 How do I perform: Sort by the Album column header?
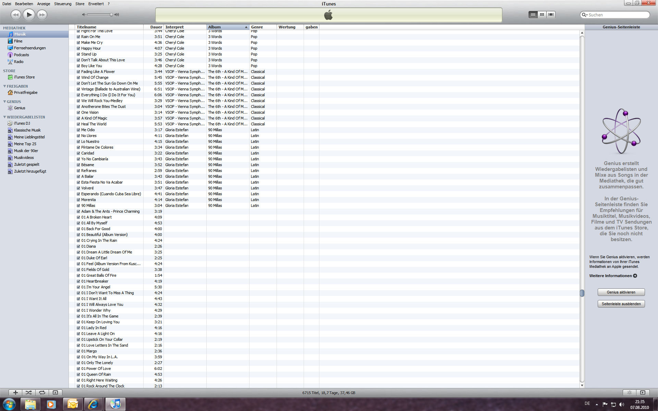coord(228,27)
